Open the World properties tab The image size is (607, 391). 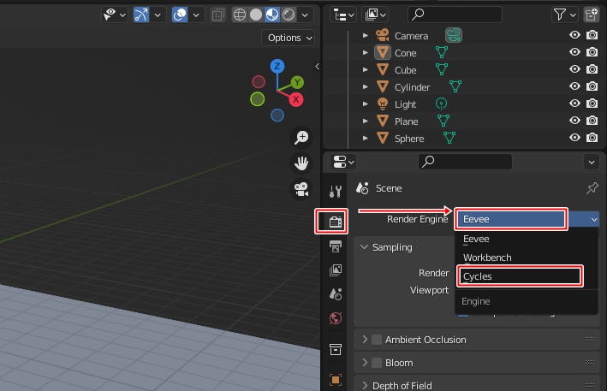[x=336, y=318]
